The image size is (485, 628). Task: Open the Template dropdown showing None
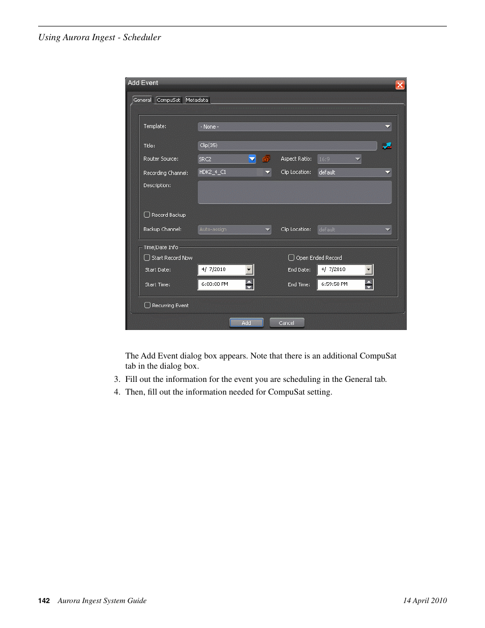294,127
